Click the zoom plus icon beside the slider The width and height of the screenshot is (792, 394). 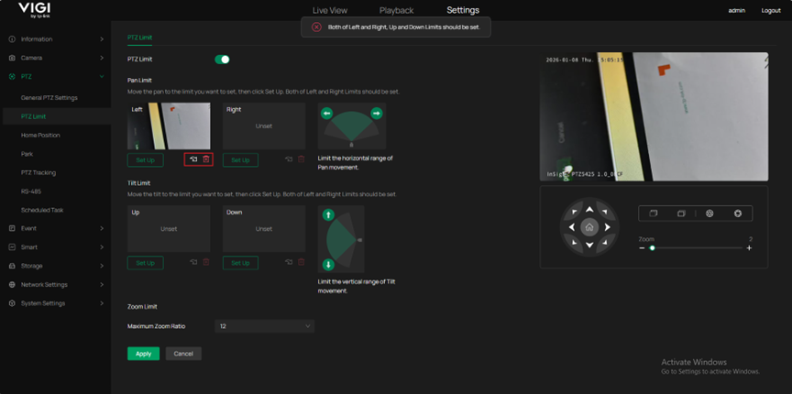(x=749, y=248)
